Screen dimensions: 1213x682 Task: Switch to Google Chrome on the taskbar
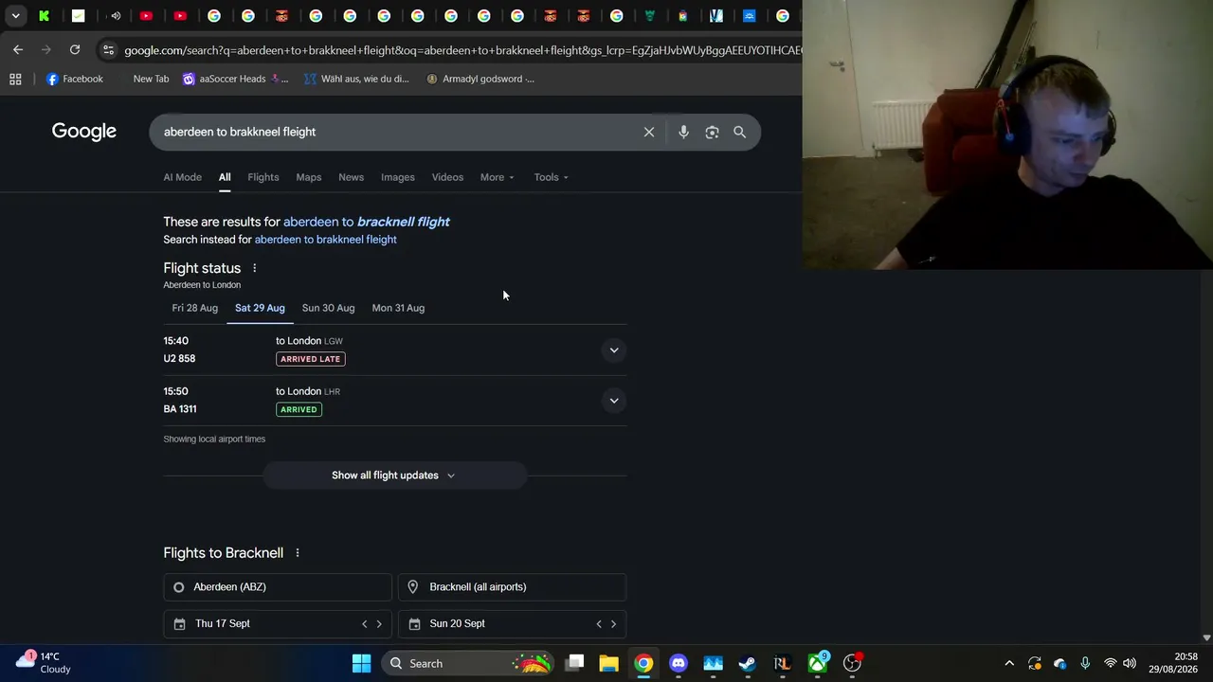[x=643, y=663]
